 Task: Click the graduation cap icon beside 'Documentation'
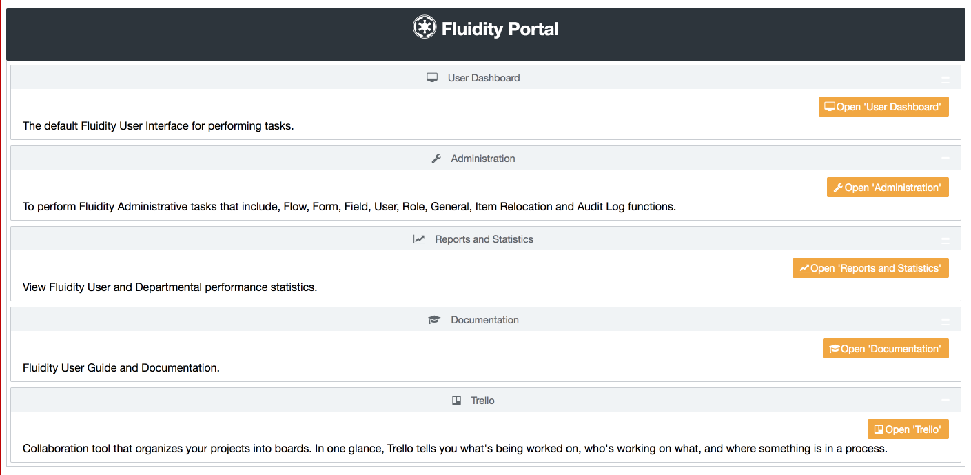(x=433, y=319)
